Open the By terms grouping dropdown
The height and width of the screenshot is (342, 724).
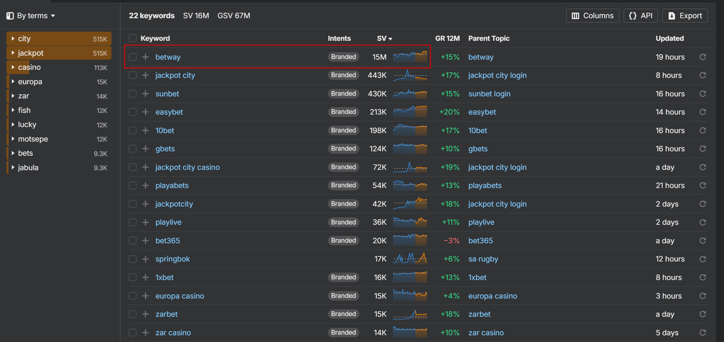coord(31,16)
